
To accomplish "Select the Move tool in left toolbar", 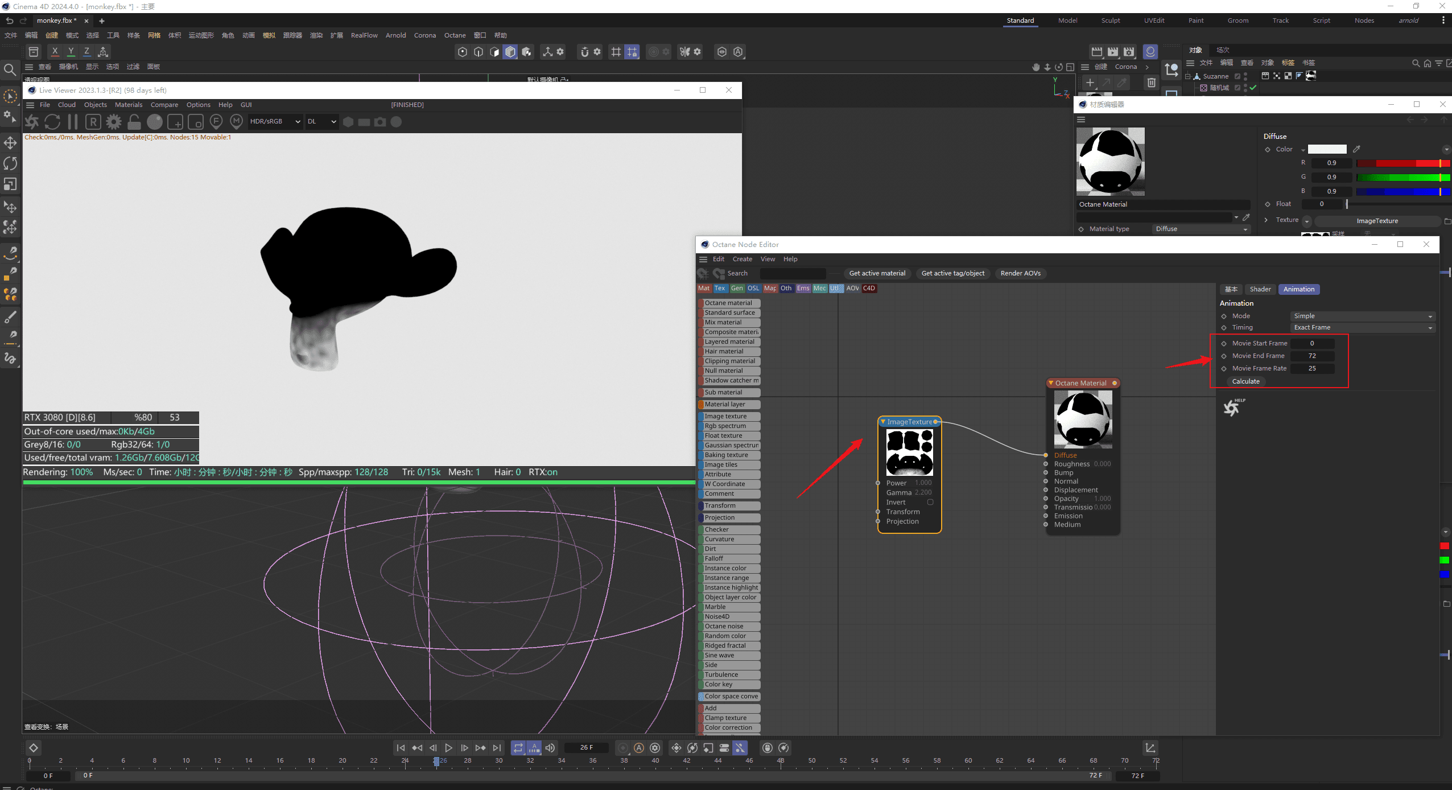I will pyautogui.click(x=10, y=142).
